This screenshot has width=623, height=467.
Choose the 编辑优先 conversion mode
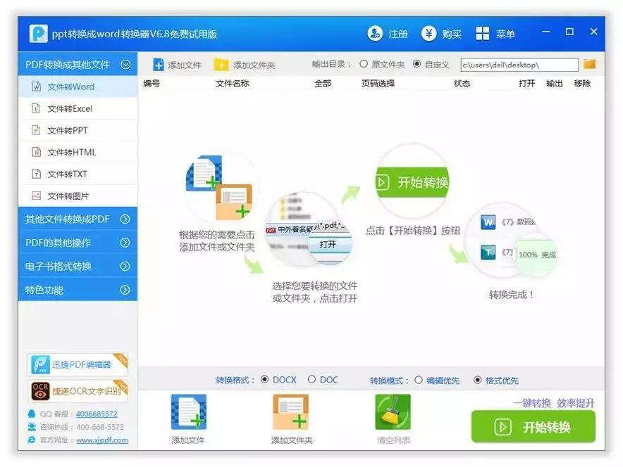coord(419,380)
